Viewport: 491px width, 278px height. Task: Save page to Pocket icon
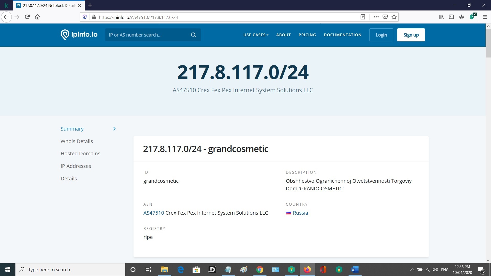(385, 17)
